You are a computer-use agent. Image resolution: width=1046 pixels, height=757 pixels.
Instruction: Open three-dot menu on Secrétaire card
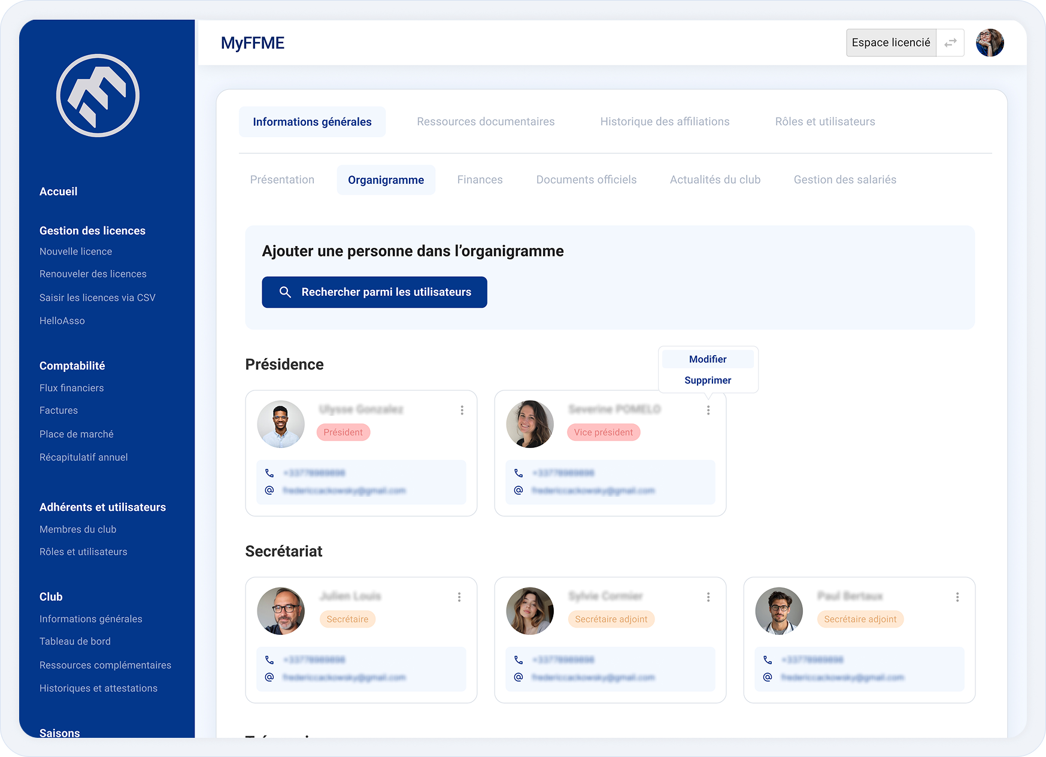(x=459, y=597)
